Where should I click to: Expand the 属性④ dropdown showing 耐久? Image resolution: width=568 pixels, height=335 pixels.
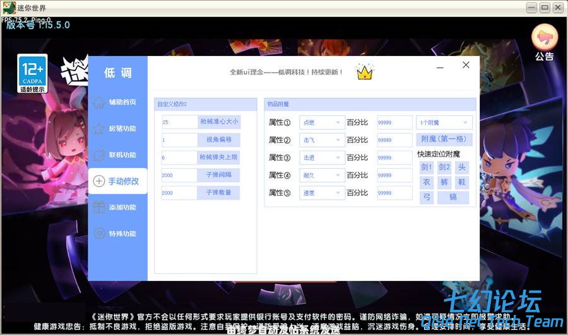point(322,175)
